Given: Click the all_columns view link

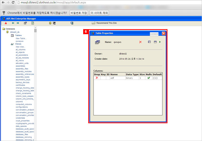Looking at the screenshot, I should 20,50.
